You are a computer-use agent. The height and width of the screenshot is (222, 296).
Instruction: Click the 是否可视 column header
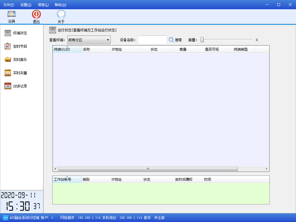click(x=212, y=49)
